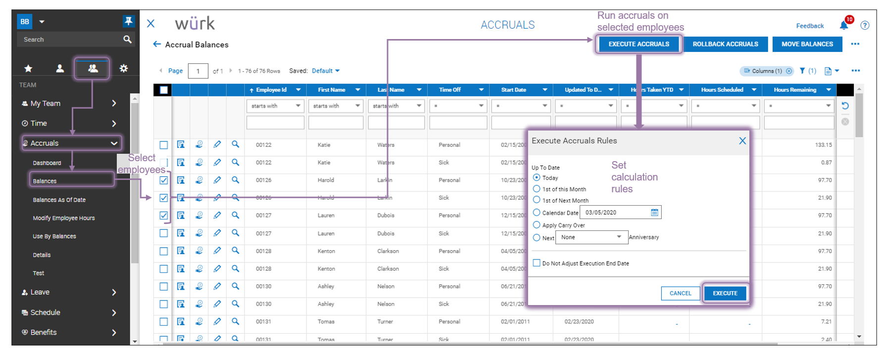The image size is (881, 352).
Task: Click the page number input field
Action: pos(198,71)
